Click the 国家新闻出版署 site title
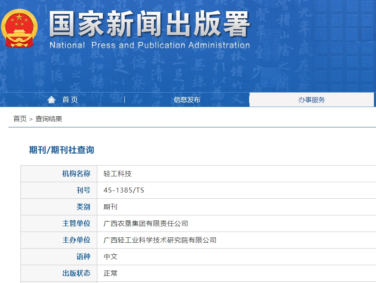The image size is (376, 283). click(x=149, y=24)
